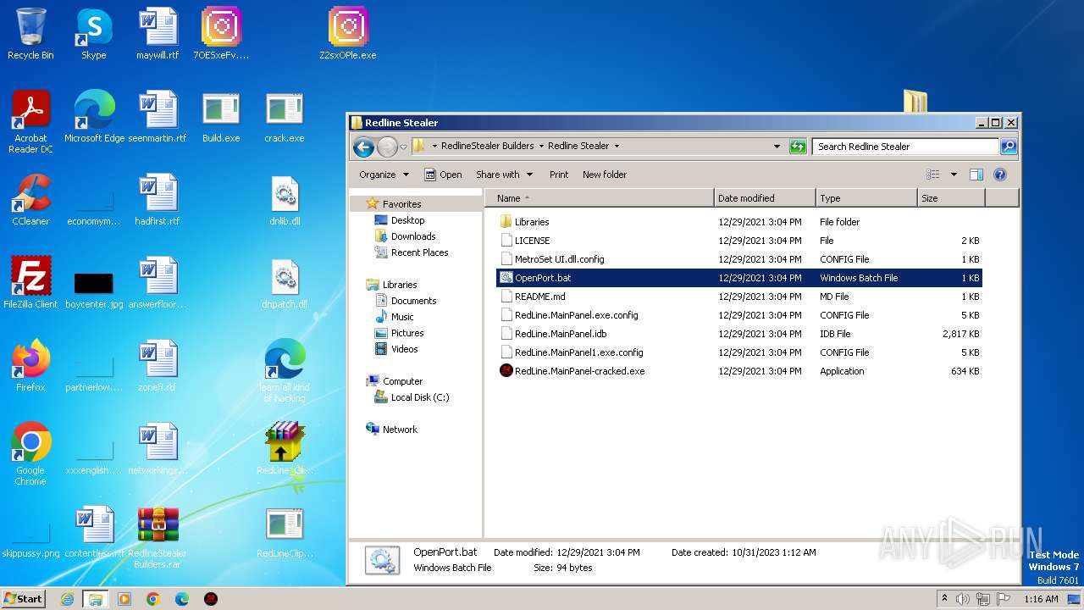Create a New folder via toolbar
Screen dimensions: 1084x610
[605, 175]
